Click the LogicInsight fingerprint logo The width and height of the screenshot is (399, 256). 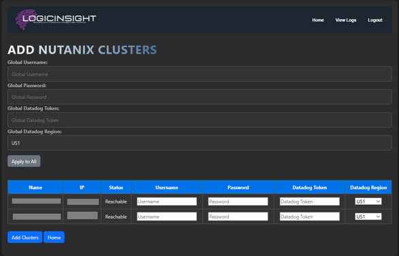tap(56, 19)
